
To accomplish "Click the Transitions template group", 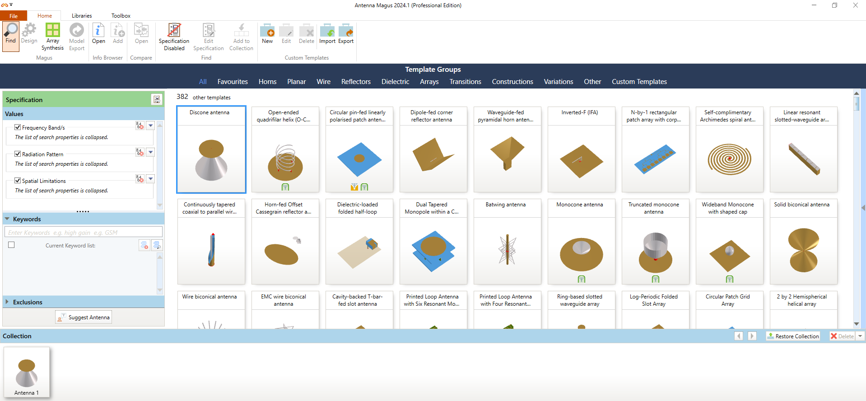I will [x=465, y=82].
